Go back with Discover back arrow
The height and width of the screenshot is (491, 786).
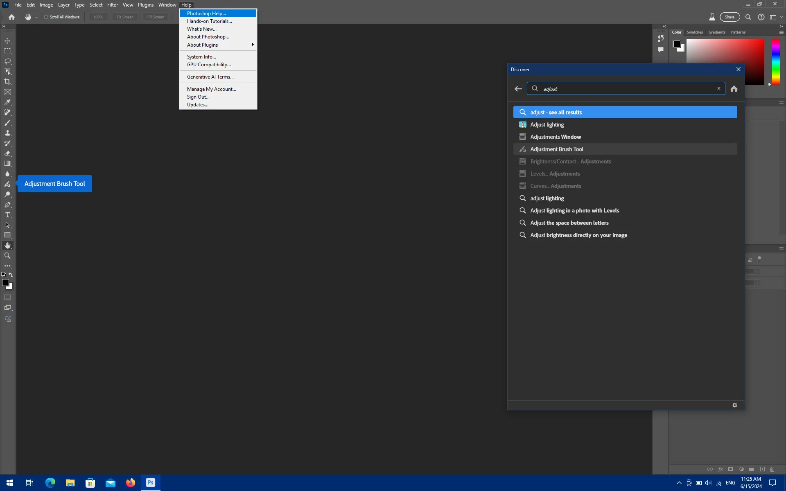pyautogui.click(x=518, y=89)
